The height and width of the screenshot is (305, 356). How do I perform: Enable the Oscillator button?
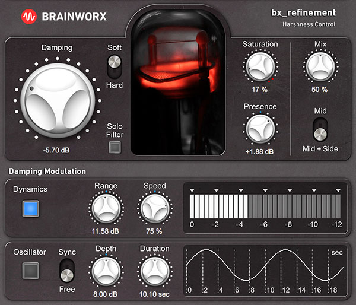[x=31, y=271]
